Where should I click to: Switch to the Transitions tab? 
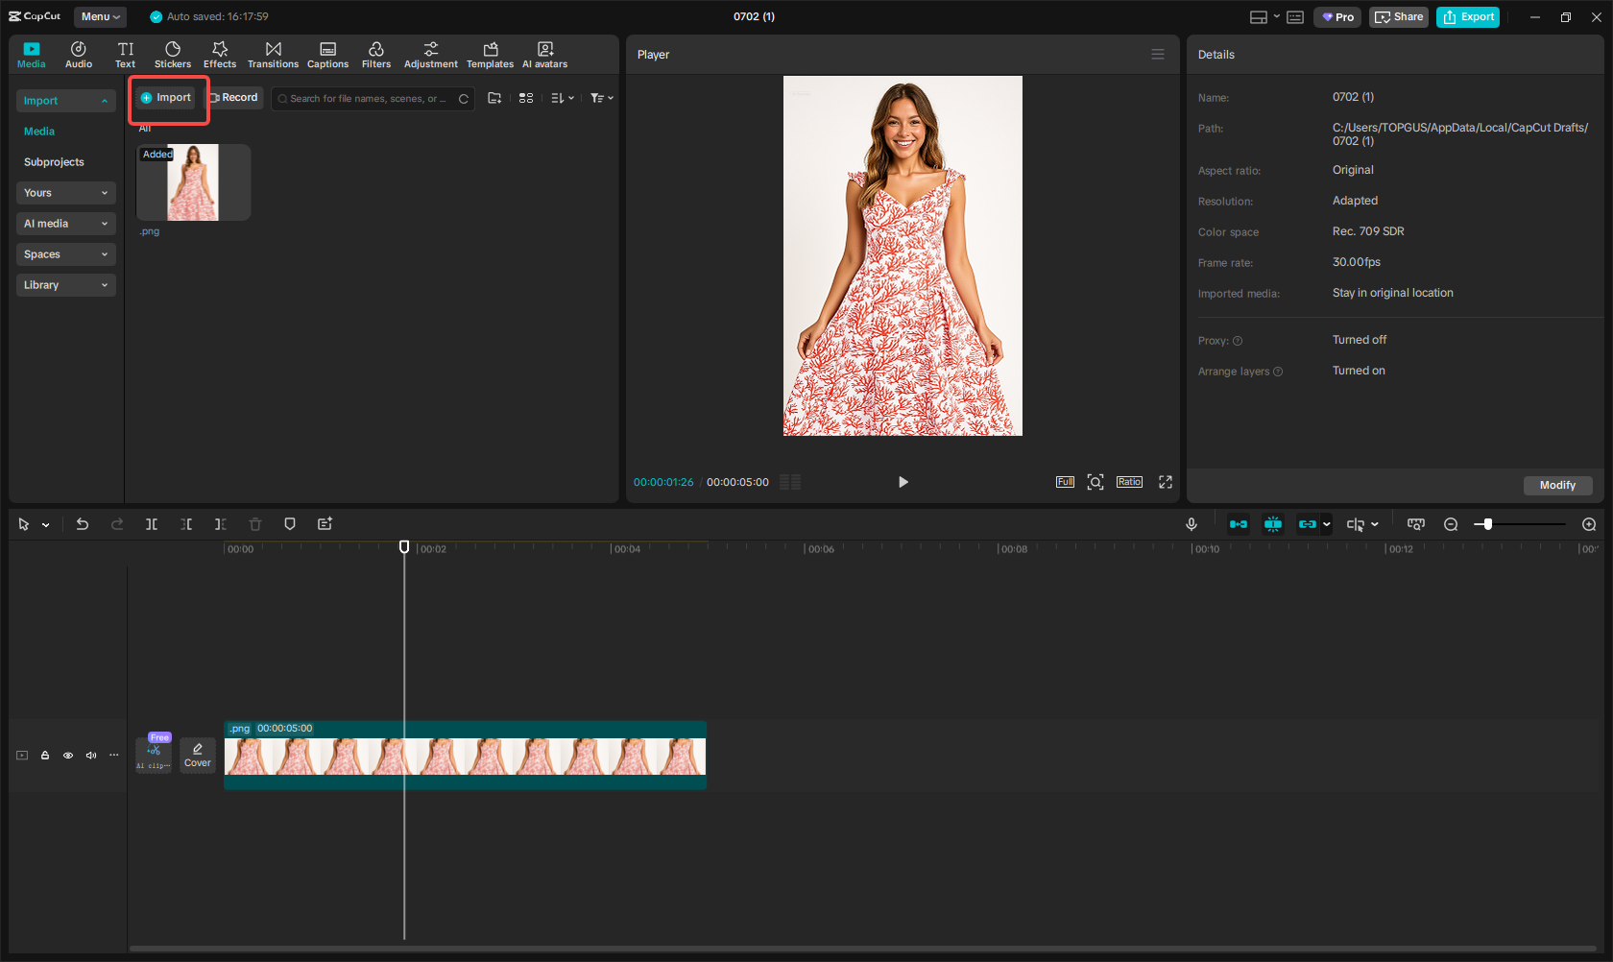click(x=273, y=55)
